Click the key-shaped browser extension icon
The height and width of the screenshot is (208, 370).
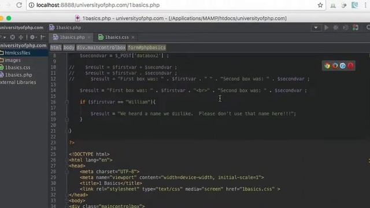click(344, 5)
